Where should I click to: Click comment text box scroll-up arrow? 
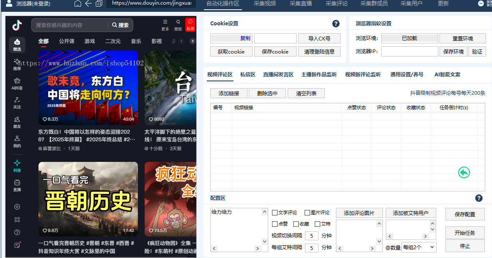coord(264,212)
